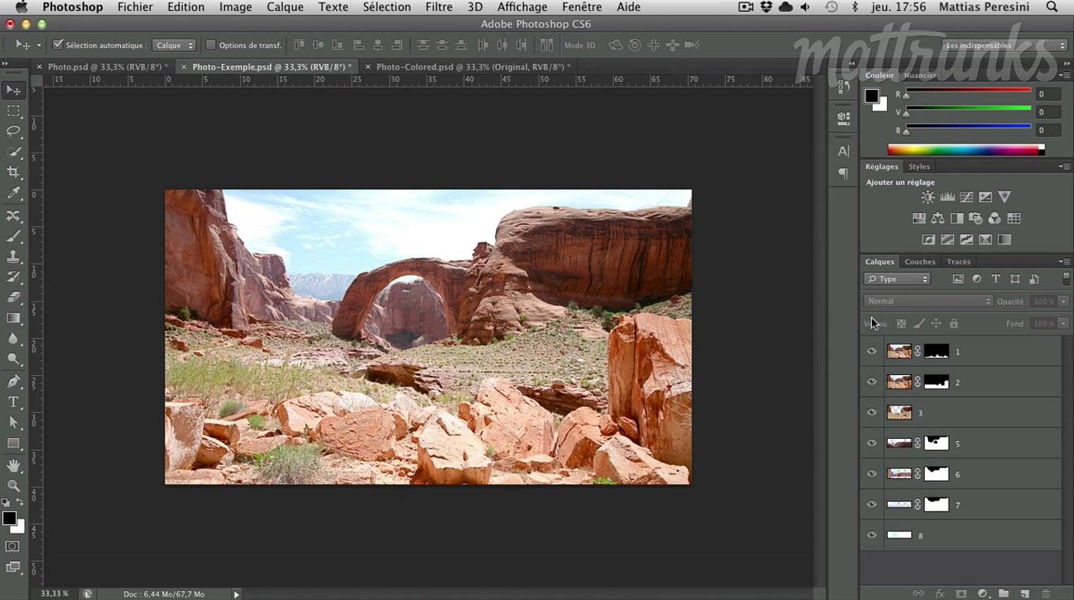Select the Zoom tool in toolbar
The image size is (1074, 600).
[x=13, y=486]
